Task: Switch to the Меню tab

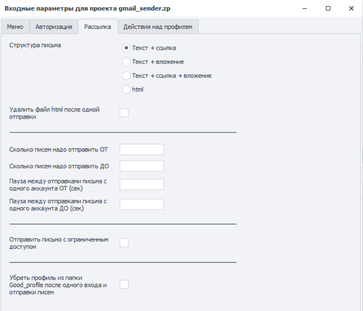Action: tap(15, 27)
